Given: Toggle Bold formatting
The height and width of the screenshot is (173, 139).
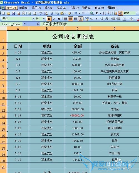Looking at the screenshot, I should 49,19.
